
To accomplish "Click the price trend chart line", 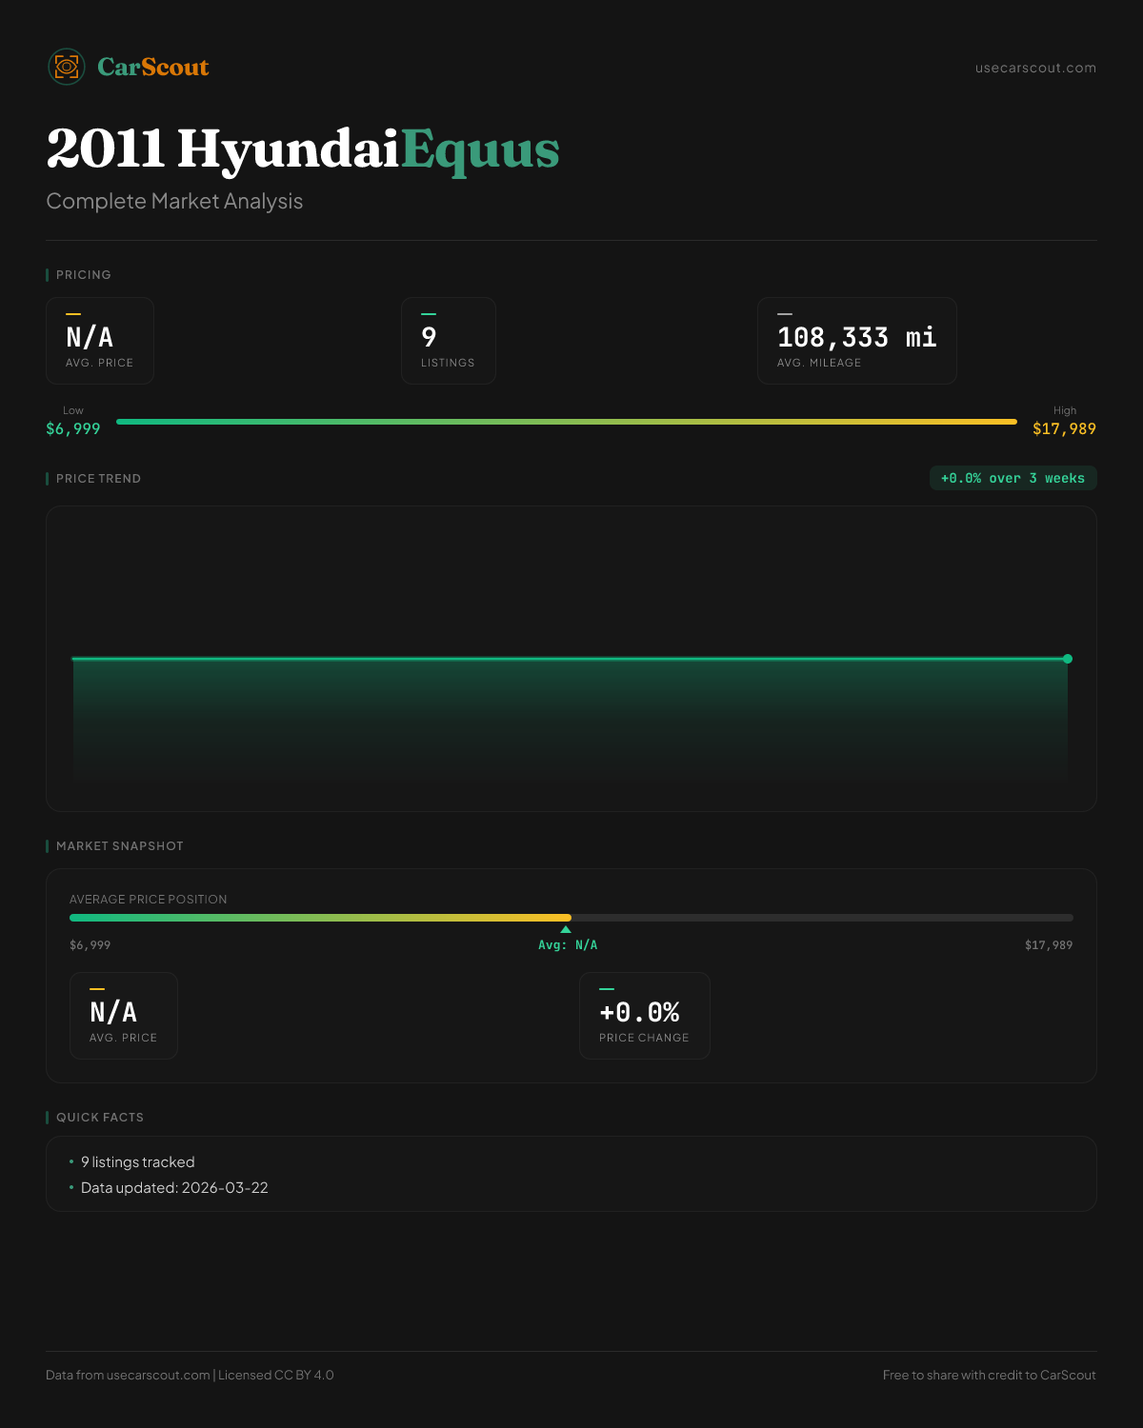I will pos(570,659).
